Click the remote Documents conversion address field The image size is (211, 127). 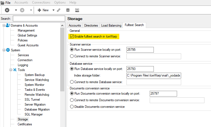point(177,100)
